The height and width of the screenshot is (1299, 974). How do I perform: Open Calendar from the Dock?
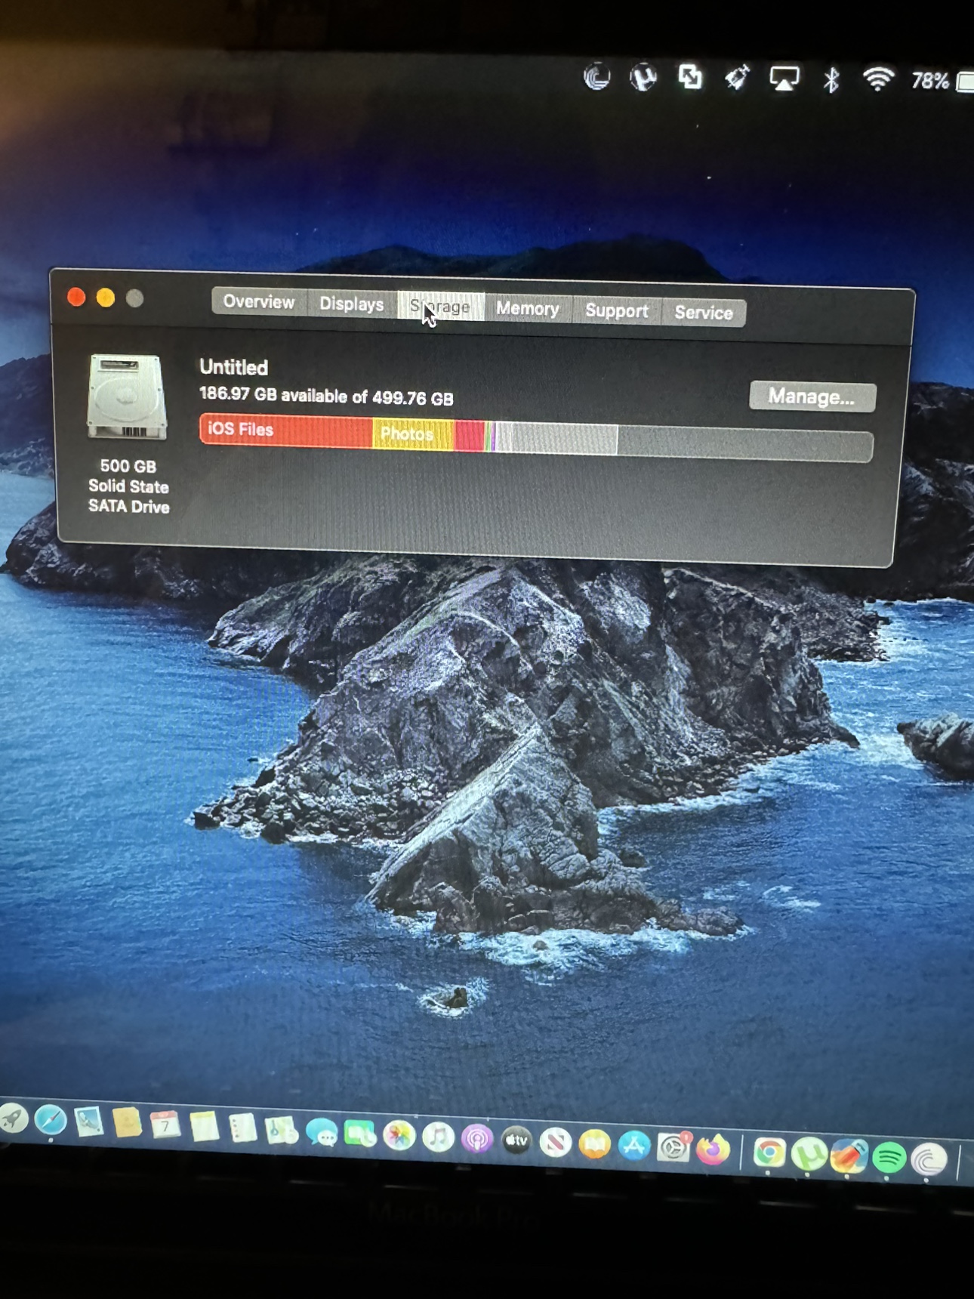click(165, 1125)
